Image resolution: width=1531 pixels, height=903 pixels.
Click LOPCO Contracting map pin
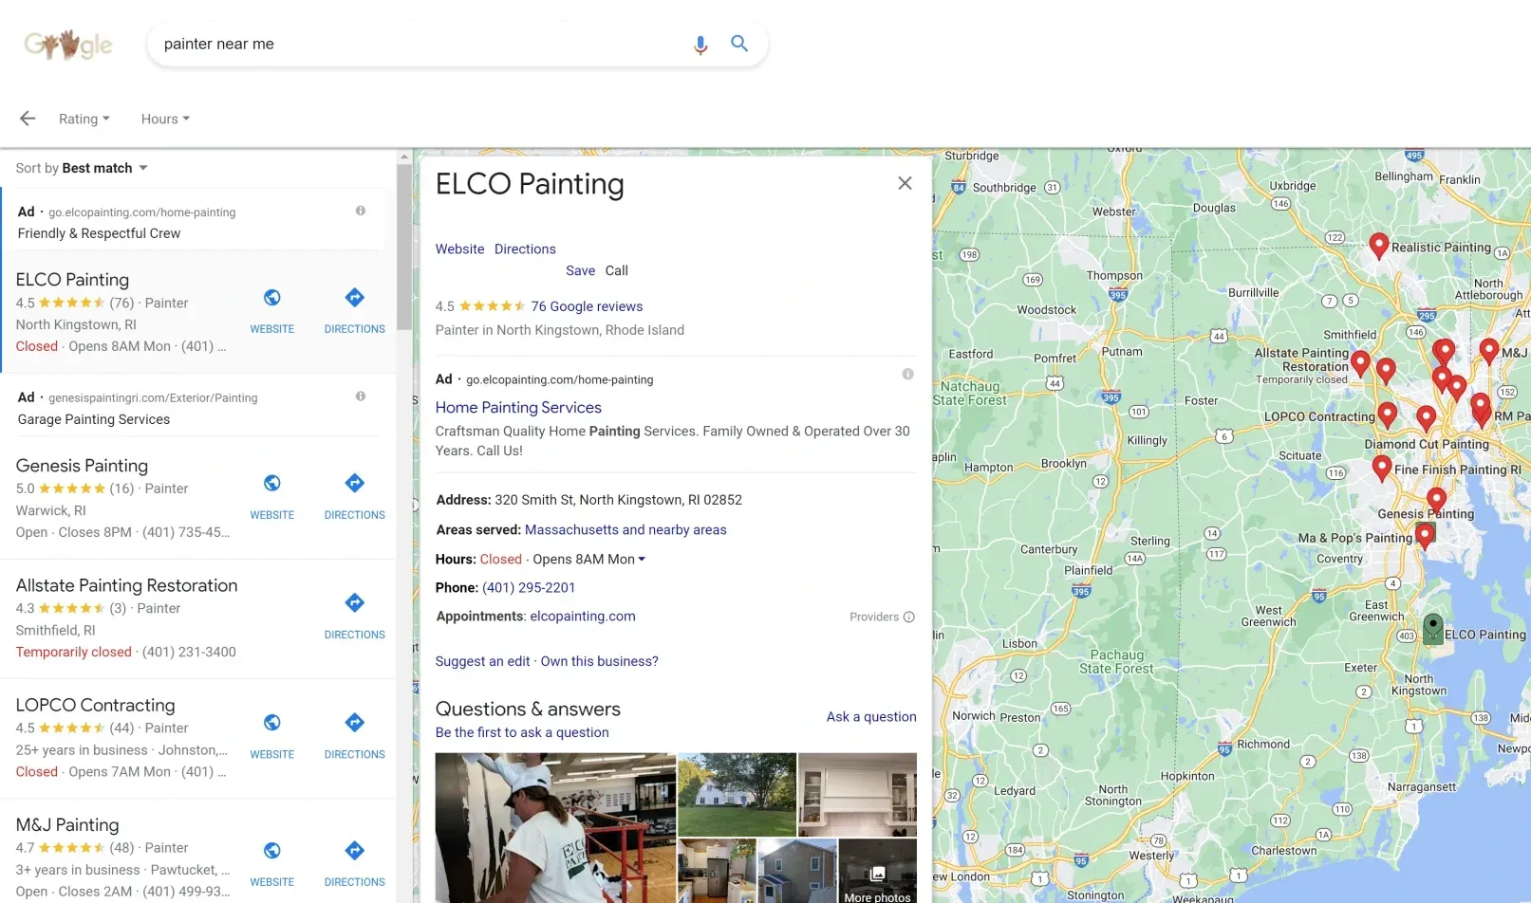(x=1388, y=415)
